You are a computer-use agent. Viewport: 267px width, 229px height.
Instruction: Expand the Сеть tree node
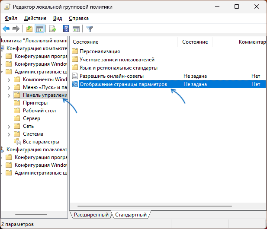(9, 127)
